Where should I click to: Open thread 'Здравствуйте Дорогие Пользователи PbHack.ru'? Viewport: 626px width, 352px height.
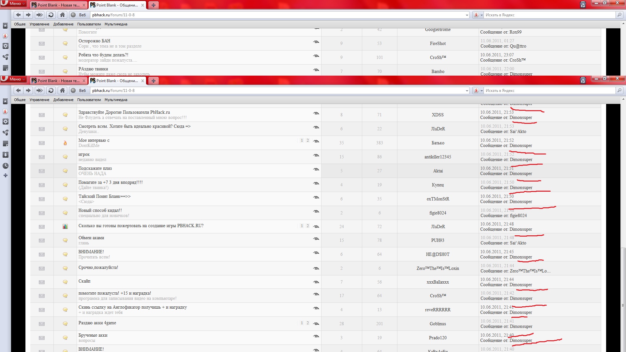pos(124,112)
